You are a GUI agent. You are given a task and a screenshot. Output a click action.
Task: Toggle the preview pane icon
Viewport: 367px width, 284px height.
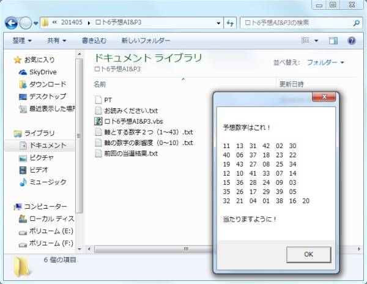[x=333, y=40]
